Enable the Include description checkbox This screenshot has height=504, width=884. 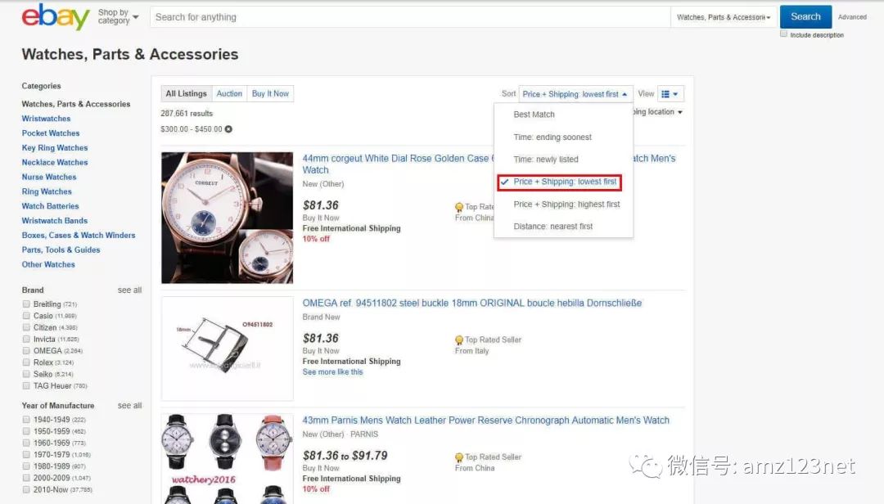[x=784, y=34]
